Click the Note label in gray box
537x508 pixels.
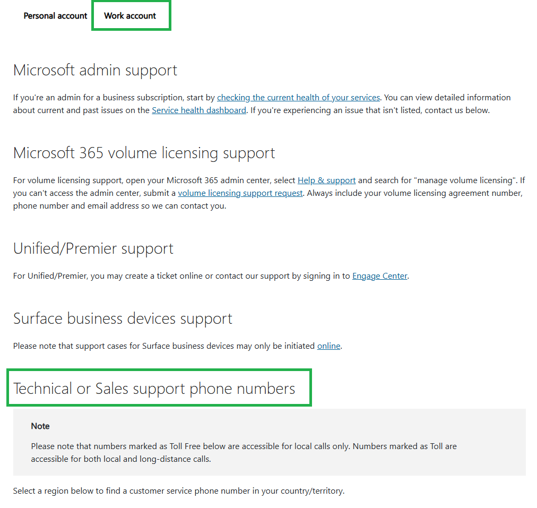(40, 426)
